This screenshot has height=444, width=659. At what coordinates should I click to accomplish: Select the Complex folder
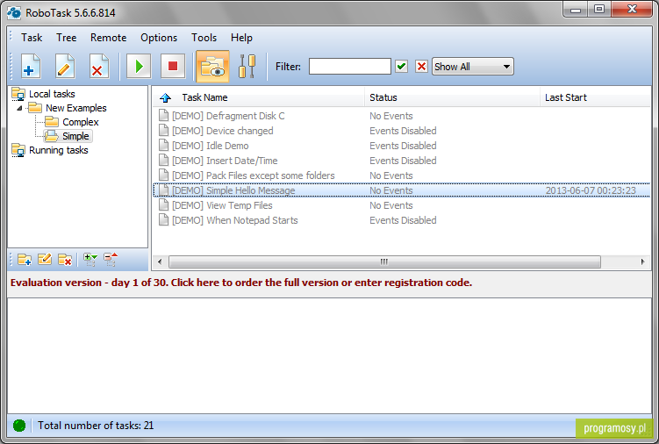point(80,122)
